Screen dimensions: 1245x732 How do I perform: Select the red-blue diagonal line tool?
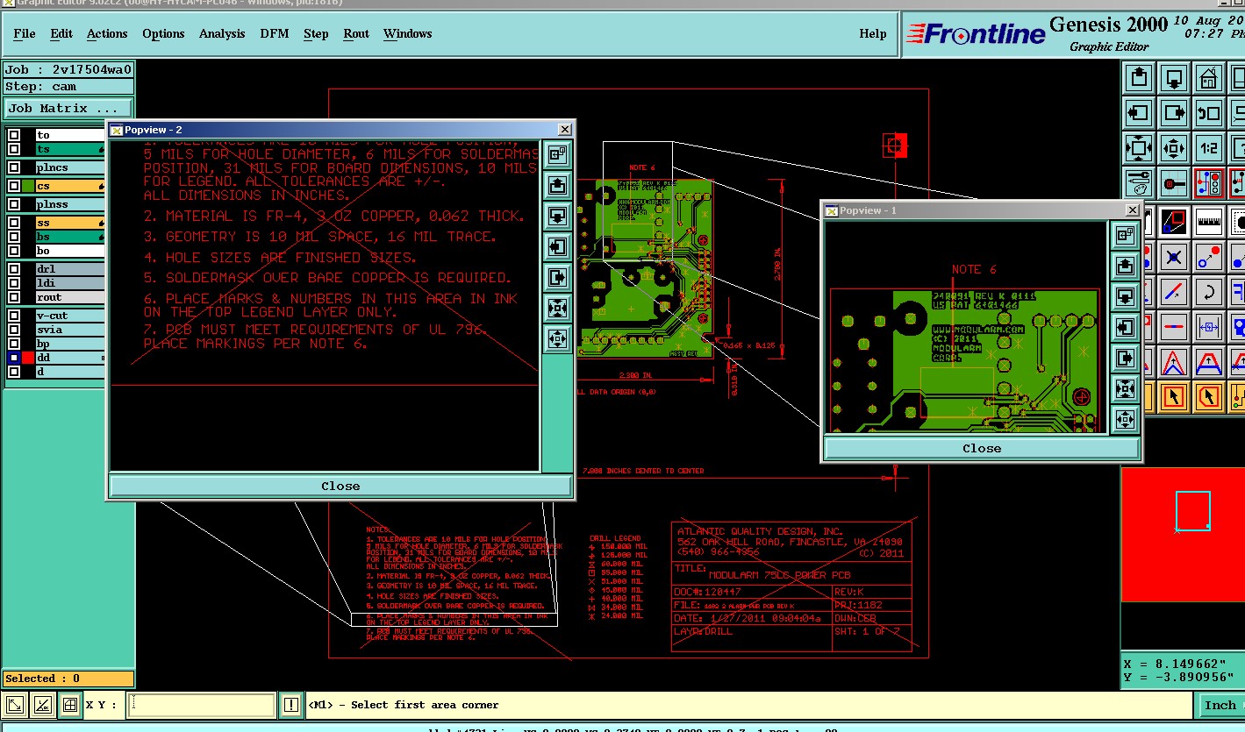click(1174, 292)
